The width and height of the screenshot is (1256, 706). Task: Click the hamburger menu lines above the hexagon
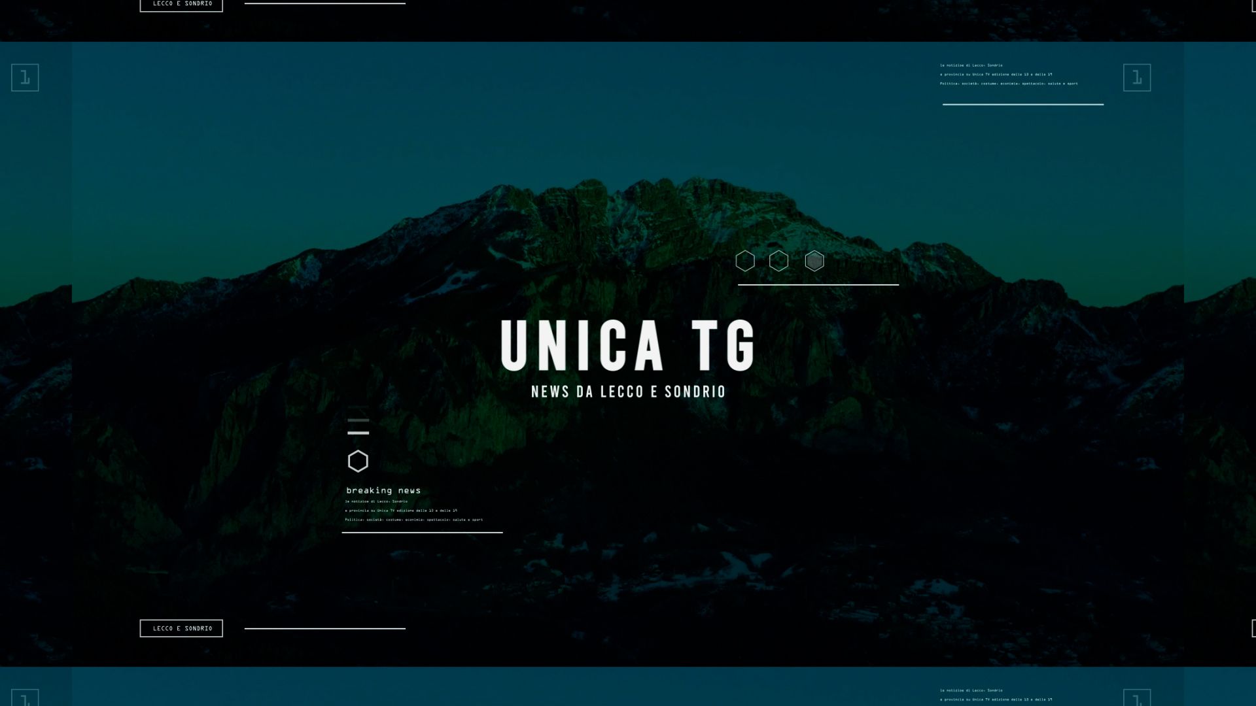click(357, 426)
